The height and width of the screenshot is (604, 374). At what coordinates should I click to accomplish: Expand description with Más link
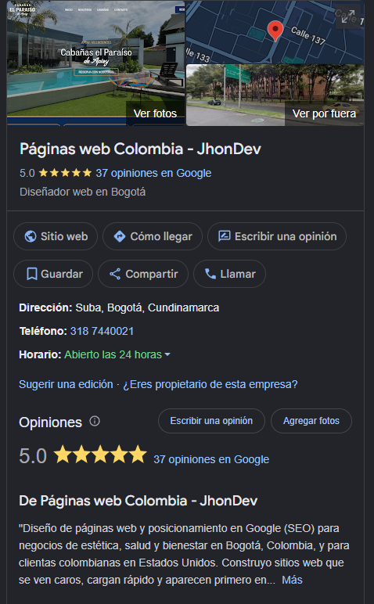[292, 580]
